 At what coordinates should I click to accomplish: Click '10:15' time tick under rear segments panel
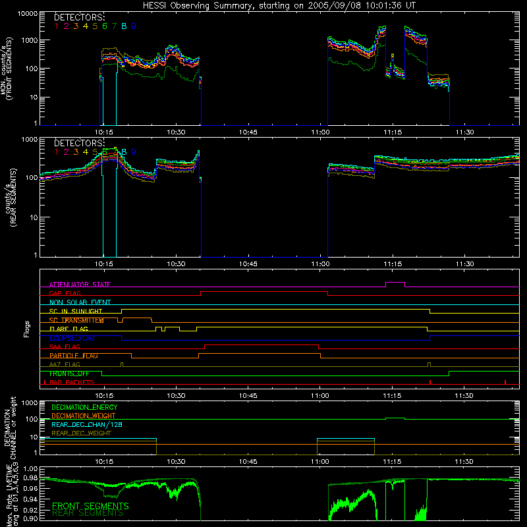pyautogui.click(x=104, y=264)
